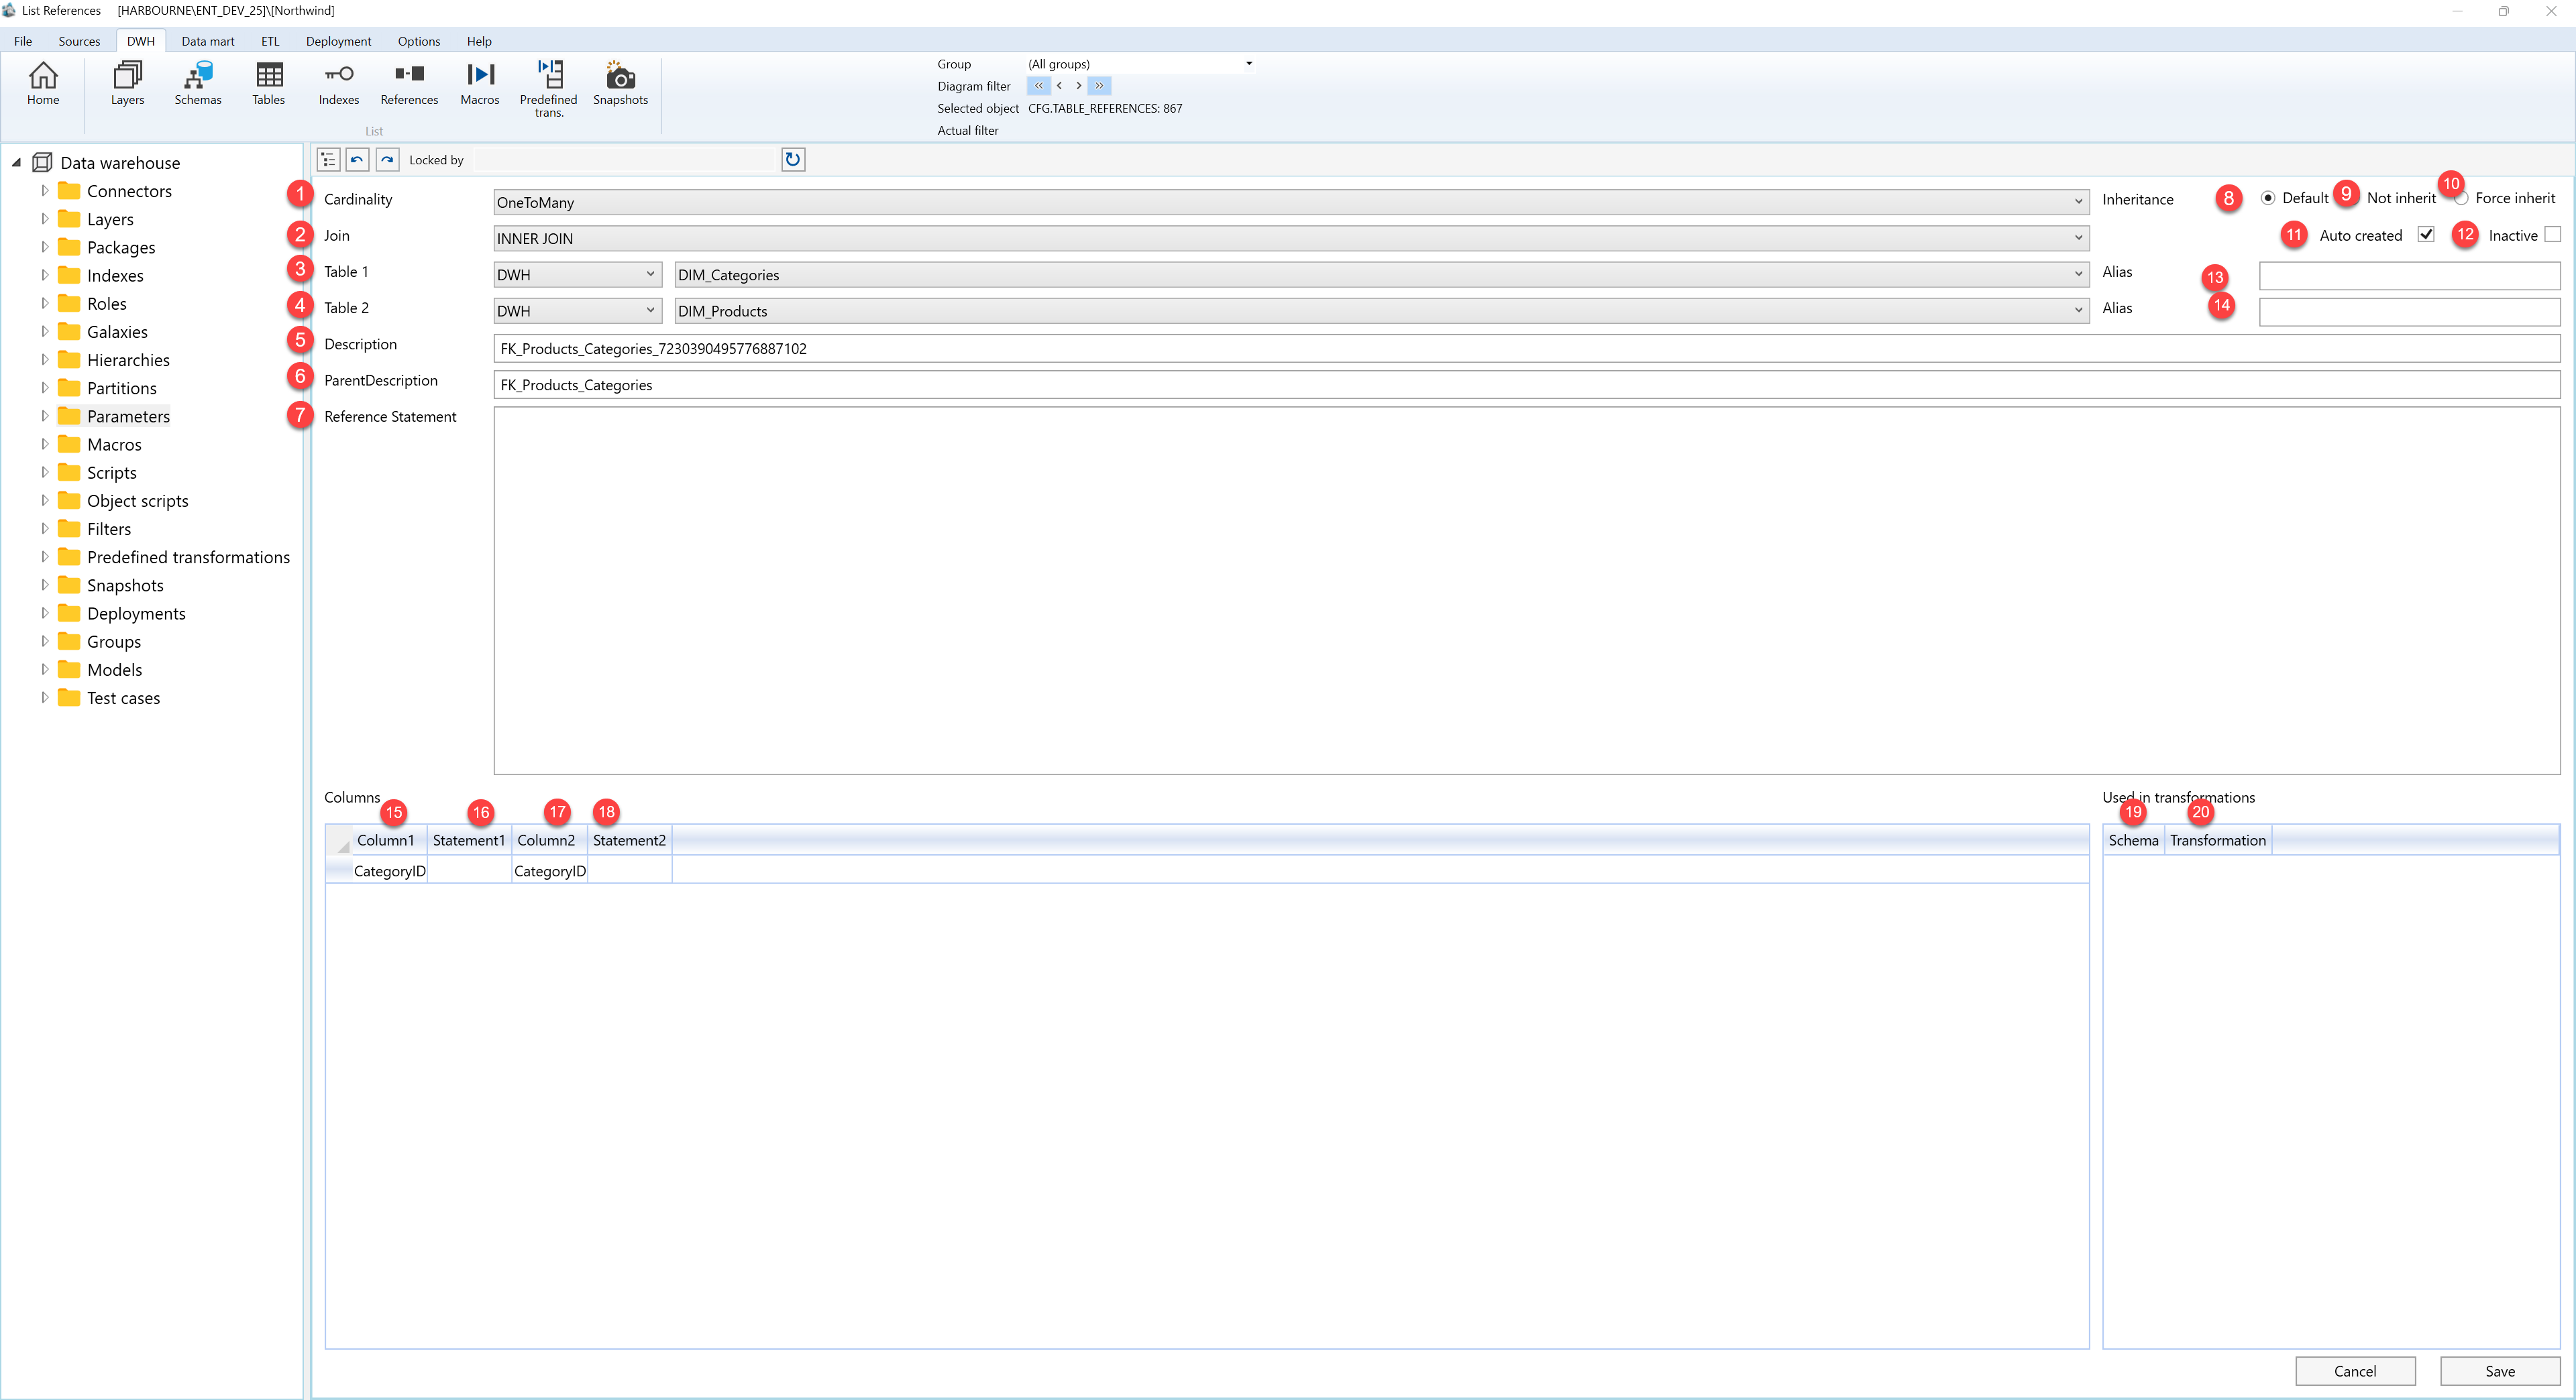2576x1400 pixels.
Task: Open the Schemas list icon
Action: 198,83
